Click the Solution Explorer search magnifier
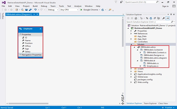 coord(172,22)
